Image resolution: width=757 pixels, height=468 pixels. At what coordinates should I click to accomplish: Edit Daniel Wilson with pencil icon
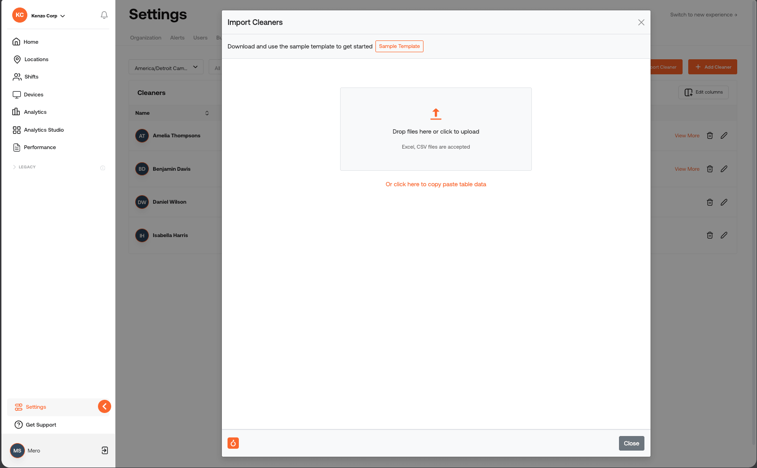[724, 202]
